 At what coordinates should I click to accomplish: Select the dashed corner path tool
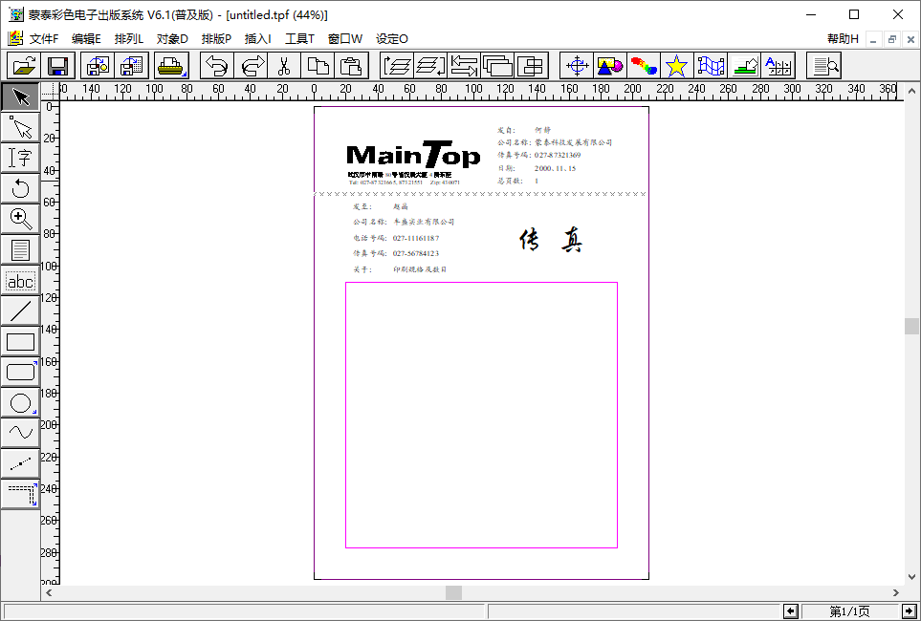tap(20, 494)
